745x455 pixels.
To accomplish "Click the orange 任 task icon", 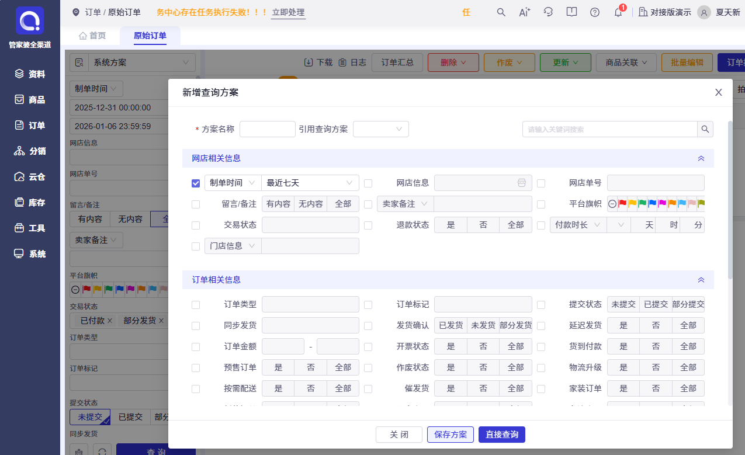I will pos(466,12).
